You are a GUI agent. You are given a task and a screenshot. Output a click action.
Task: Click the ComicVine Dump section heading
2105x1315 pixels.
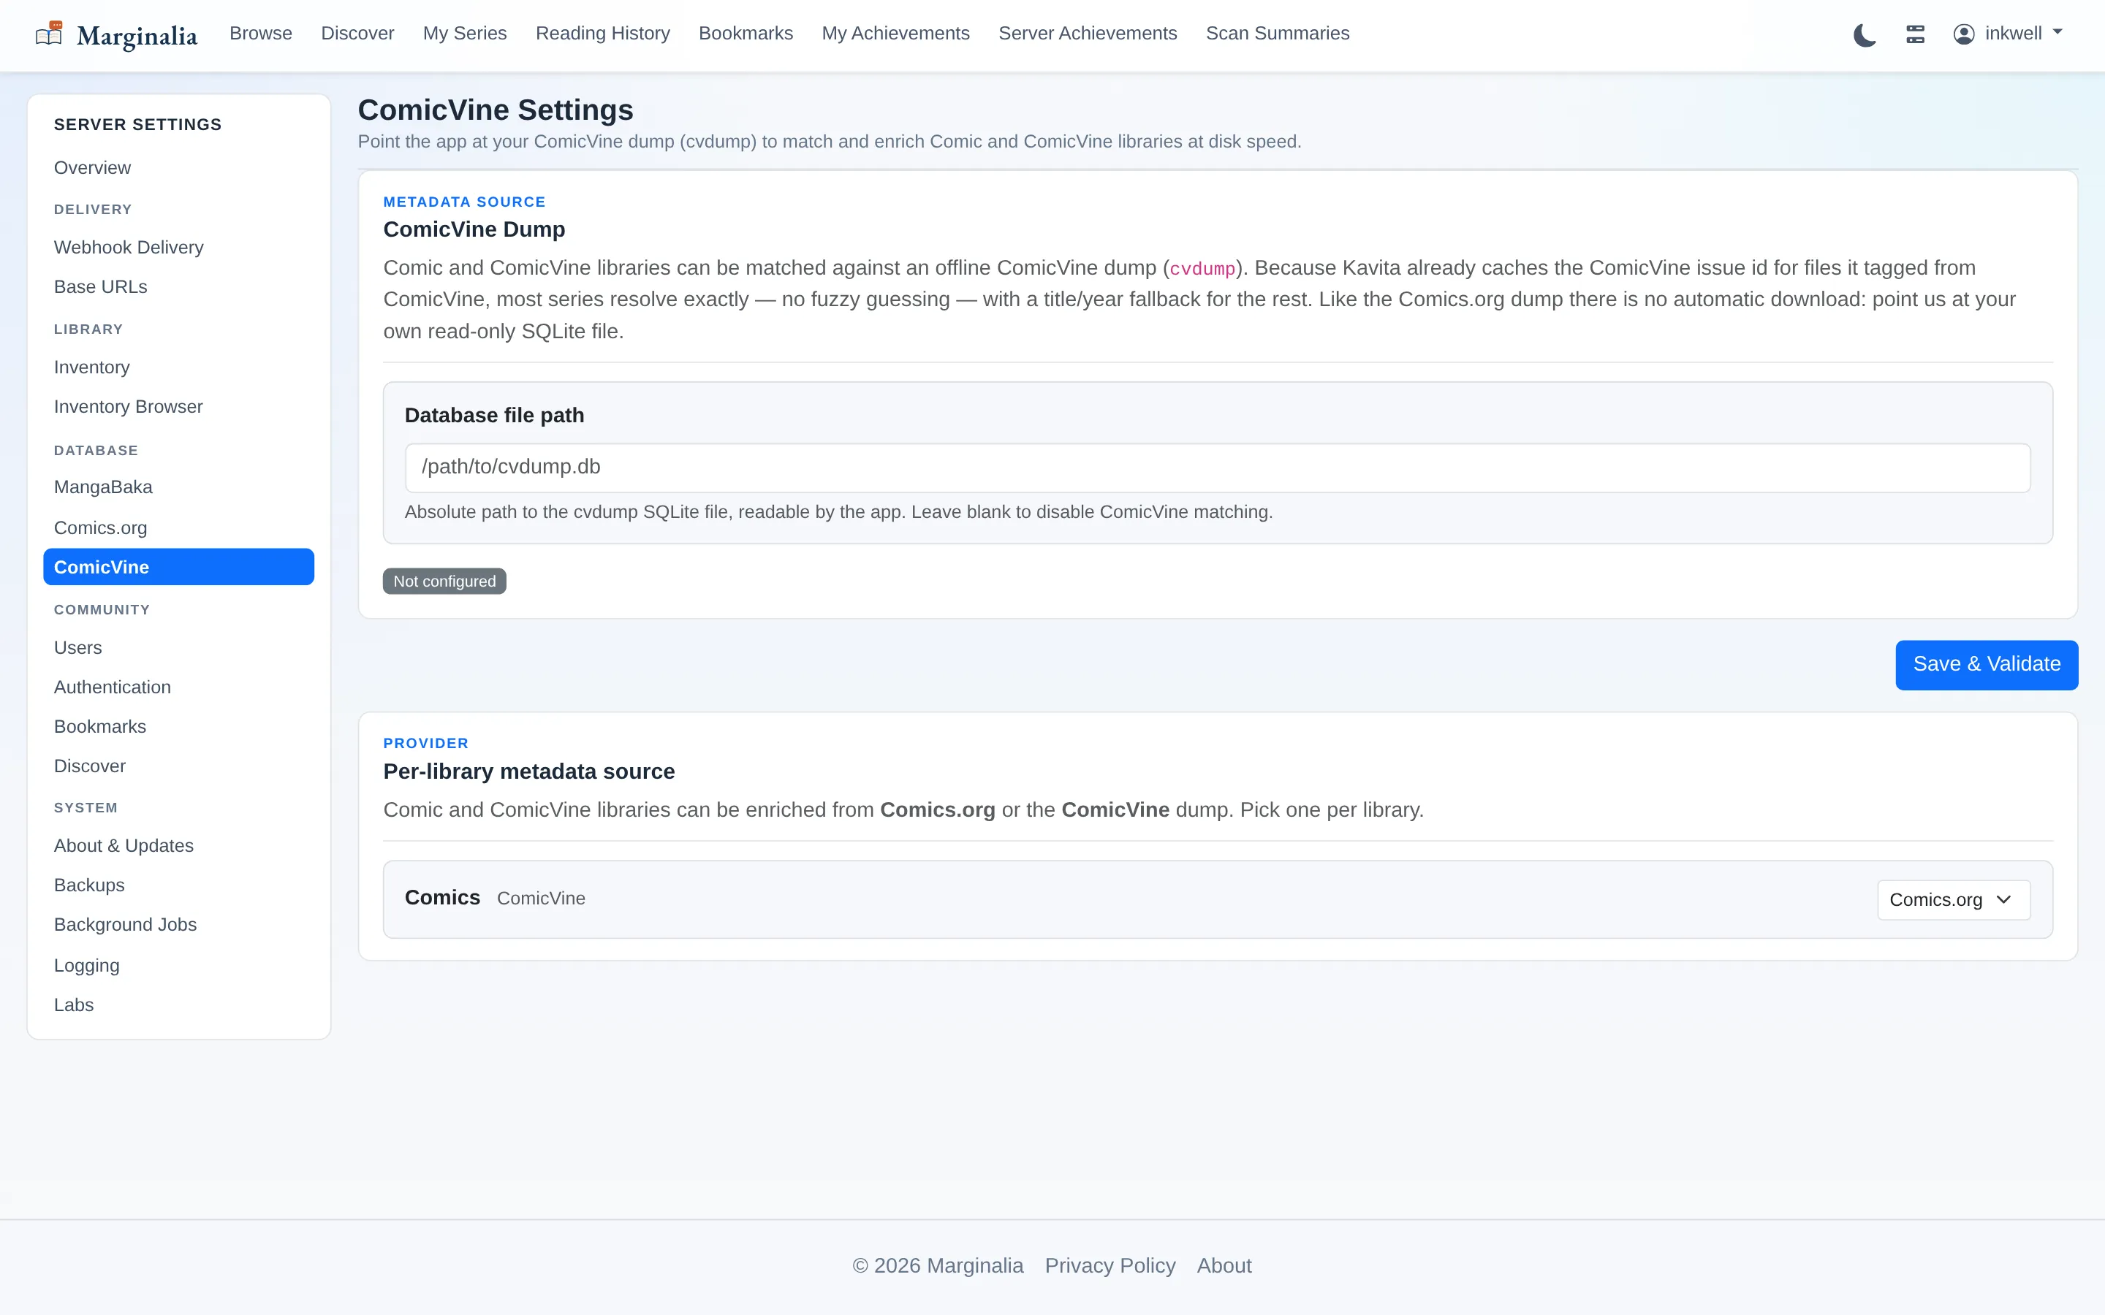[x=474, y=229]
